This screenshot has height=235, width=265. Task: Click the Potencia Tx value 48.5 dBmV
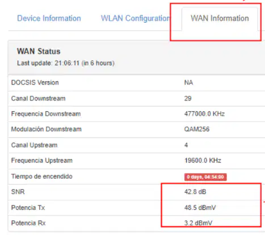tap(200, 208)
